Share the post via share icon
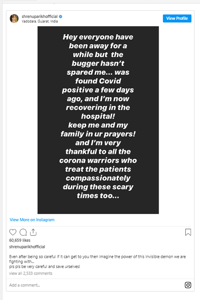The width and height of the screenshot is (200, 300). (x=33, y=232)
